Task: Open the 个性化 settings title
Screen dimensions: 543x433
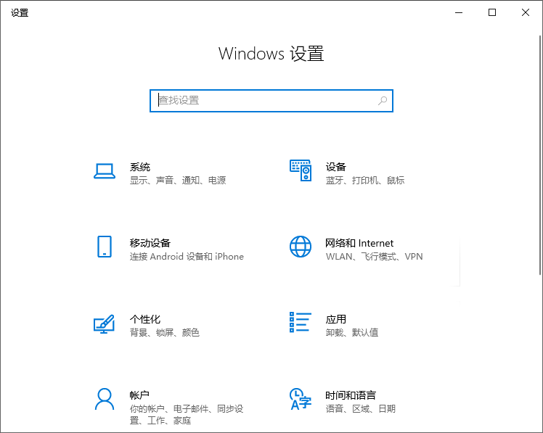Action: 145,319
